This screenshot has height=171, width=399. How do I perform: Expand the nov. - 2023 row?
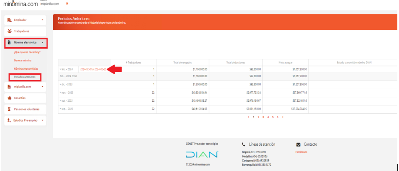60,93
